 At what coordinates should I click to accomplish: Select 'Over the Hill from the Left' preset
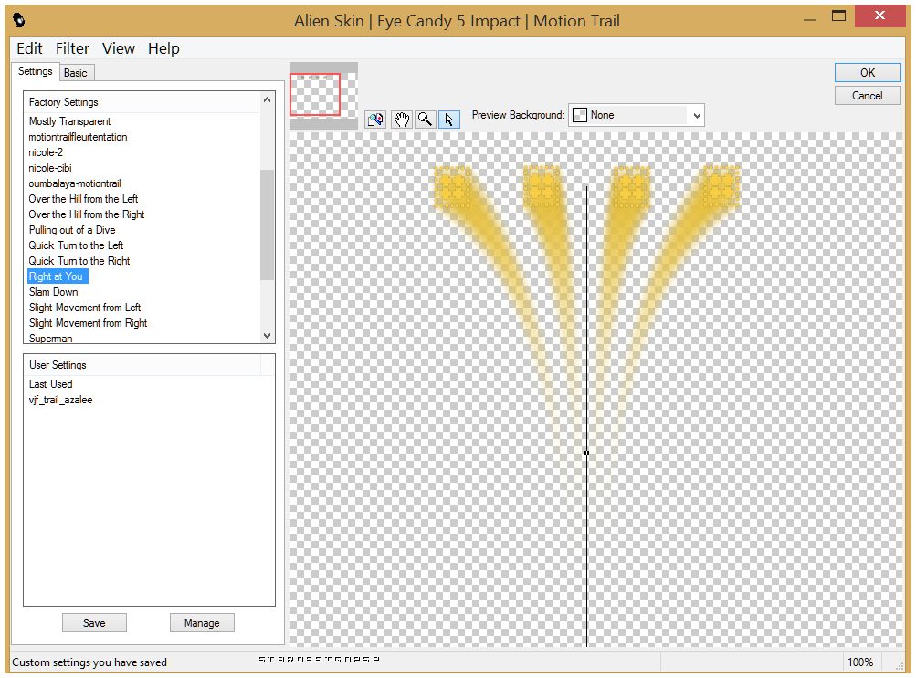pyautogui.click(x=83, y=199)
